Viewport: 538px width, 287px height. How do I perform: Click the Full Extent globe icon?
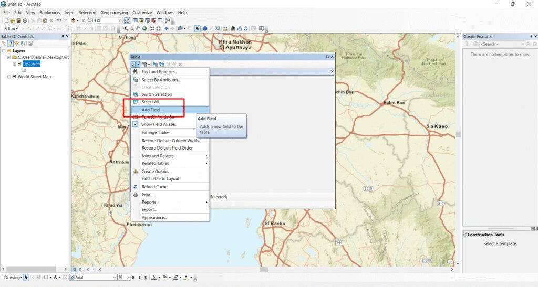pos(144,29)
